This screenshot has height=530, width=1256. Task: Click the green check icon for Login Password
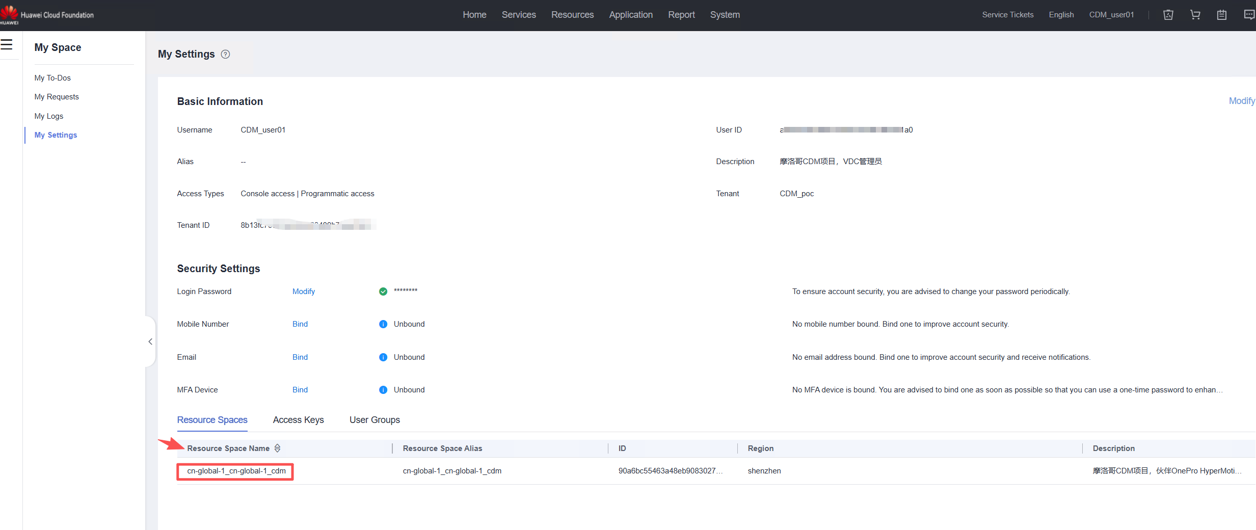383,291
